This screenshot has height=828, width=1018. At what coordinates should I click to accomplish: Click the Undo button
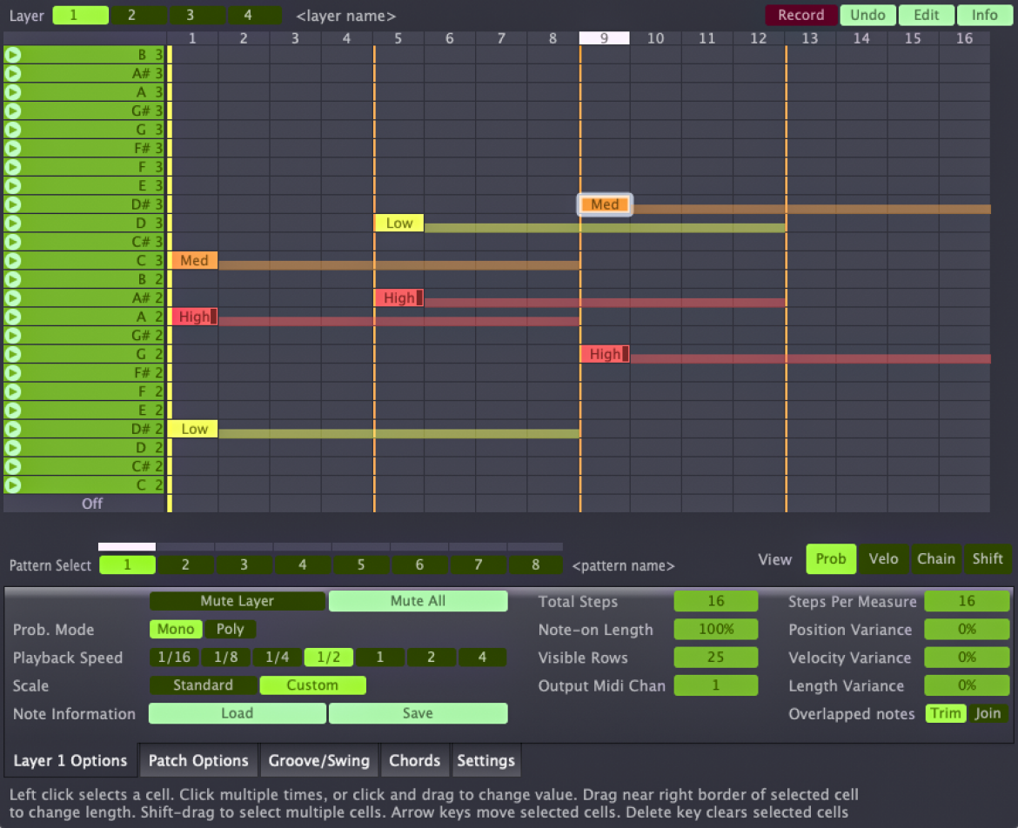tap(868, 15)
